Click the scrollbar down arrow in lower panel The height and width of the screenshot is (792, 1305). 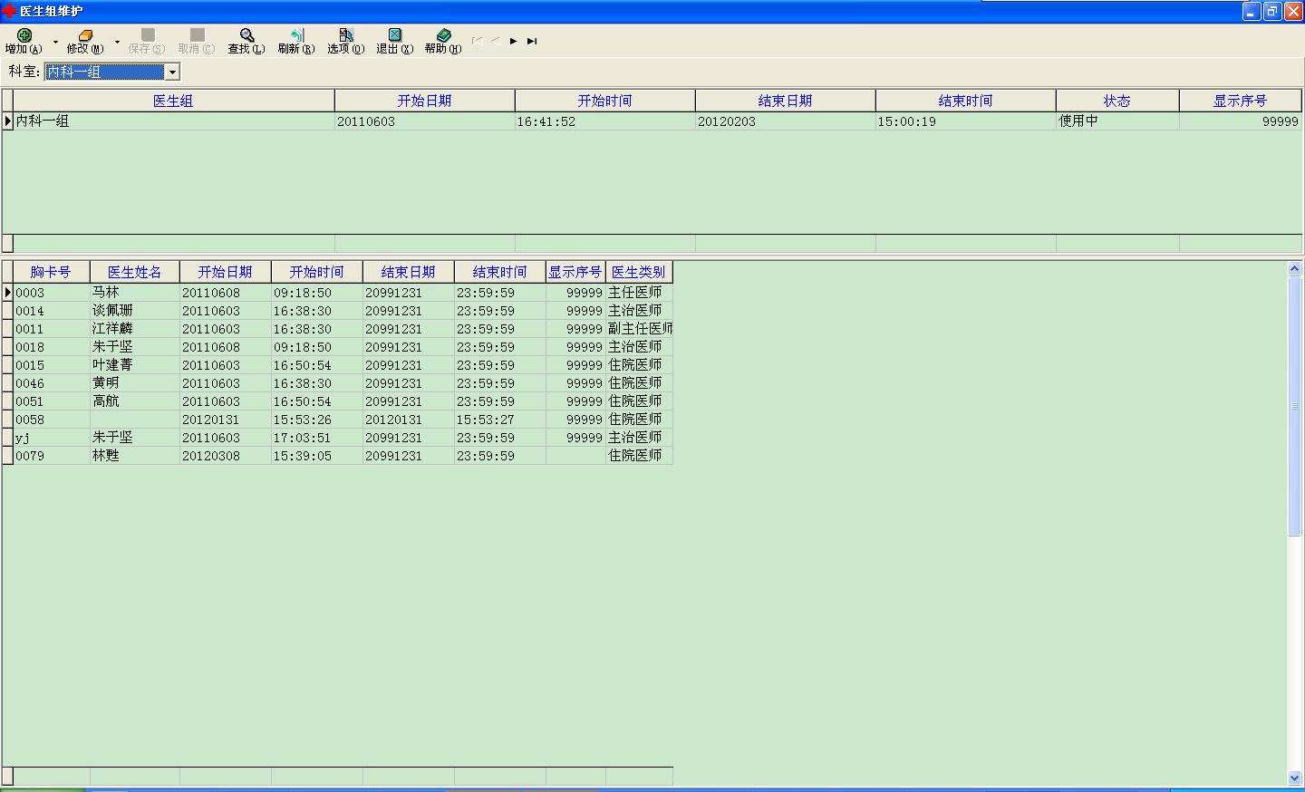coord(1294,778)
